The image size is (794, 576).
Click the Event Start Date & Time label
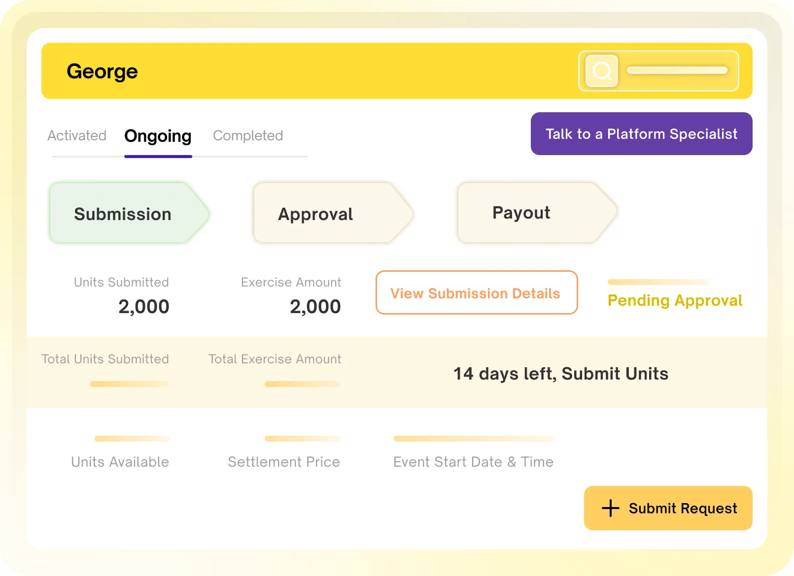pos(473,462)
